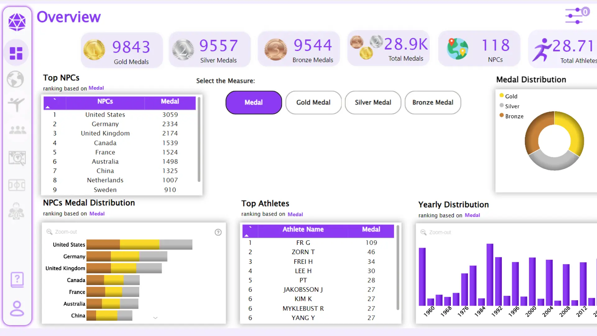Toggle Gold legend entry in Medal Distribution
The image size is (597, 336).
[x=508, y=96]
